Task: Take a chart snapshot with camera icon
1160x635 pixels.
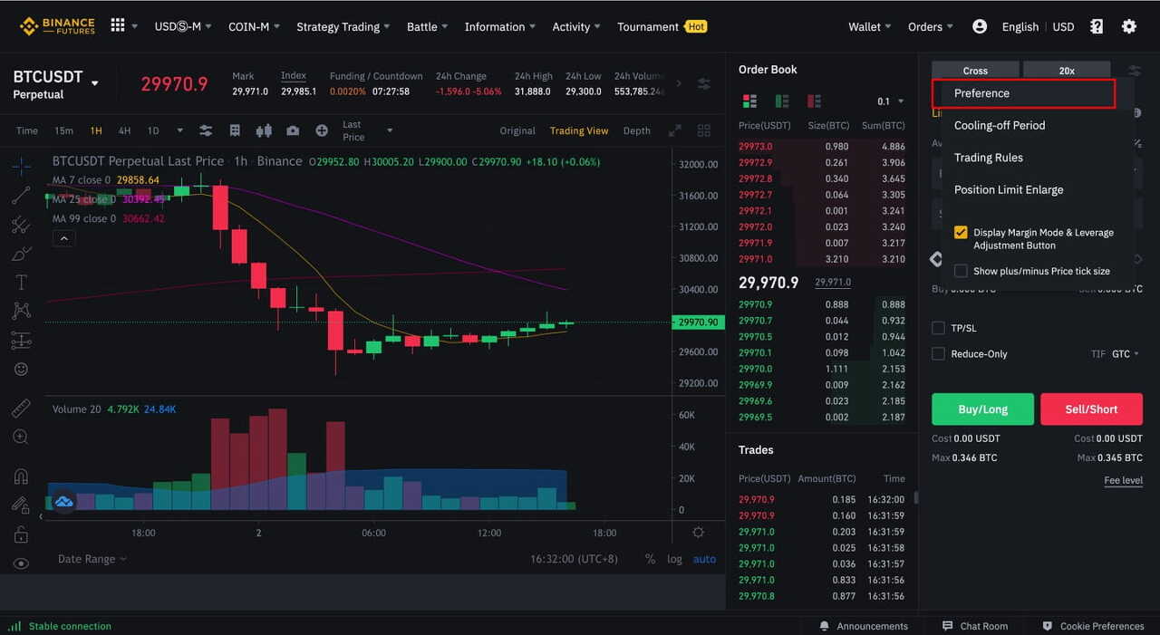Action: pyautogui.click(x=293, y=130)
